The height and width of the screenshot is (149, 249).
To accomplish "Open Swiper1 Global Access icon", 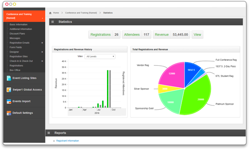I will click(9, 90).
